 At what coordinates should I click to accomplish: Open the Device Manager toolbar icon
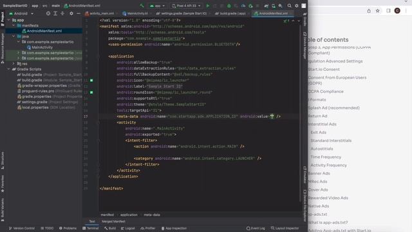tap(274, 6)
